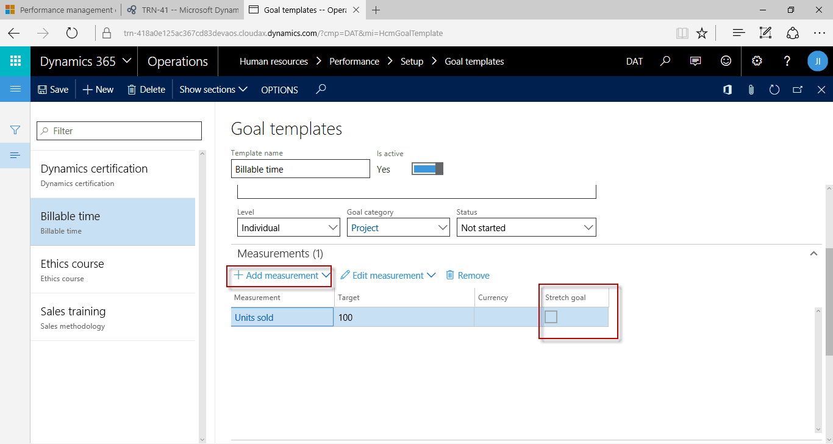Open the browser Hub icon
This screenshot has height=444, width=833.
pyautogui.click(x=738, y=33)
